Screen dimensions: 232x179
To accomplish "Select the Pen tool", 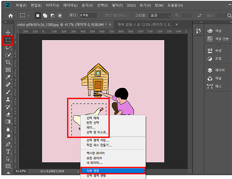I will click(8, 144).
